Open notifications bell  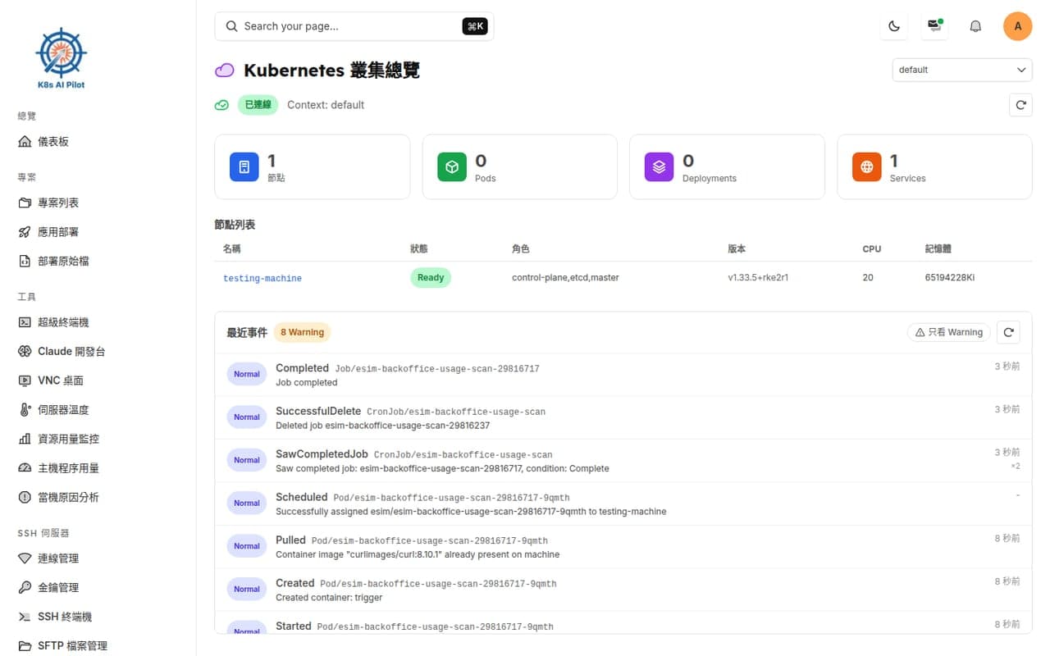[x=975, y=26]
